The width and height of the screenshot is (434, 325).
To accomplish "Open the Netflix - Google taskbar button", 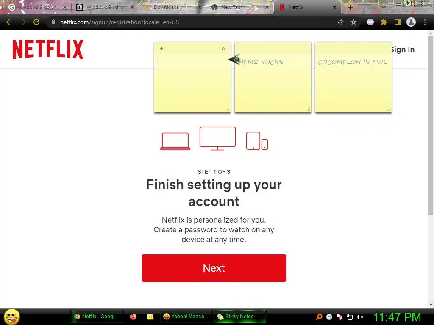I will point(97,317).
